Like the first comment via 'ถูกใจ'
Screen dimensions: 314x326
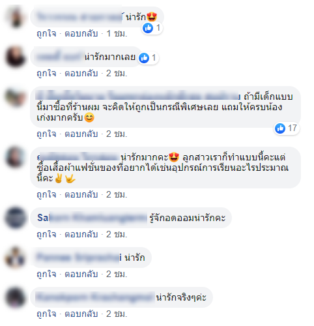click(46, 34)
